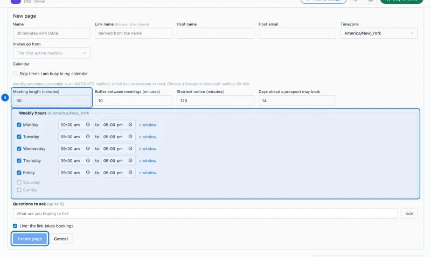Viewport: 431px width, 257px height.
Task: Uncheck the Wednesday checkbox
Action: coord(19,148)
